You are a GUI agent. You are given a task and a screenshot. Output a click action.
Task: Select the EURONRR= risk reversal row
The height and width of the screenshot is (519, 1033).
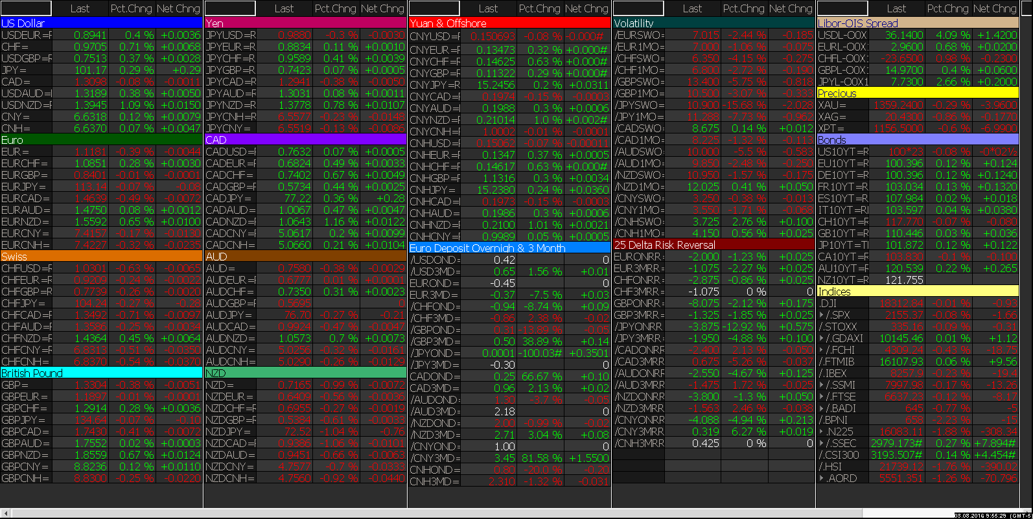coord(714,257)
